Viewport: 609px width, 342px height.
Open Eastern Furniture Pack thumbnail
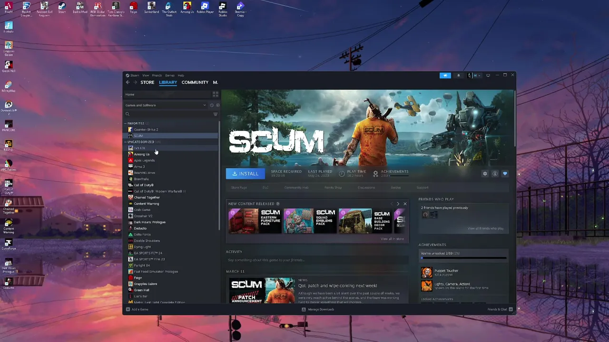click(255, 221)
